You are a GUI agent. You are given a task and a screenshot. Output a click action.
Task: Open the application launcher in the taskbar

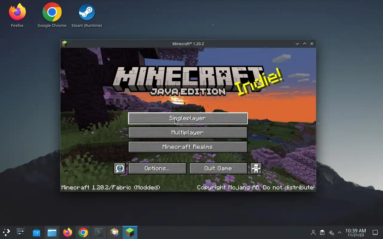tap(7, 232)
